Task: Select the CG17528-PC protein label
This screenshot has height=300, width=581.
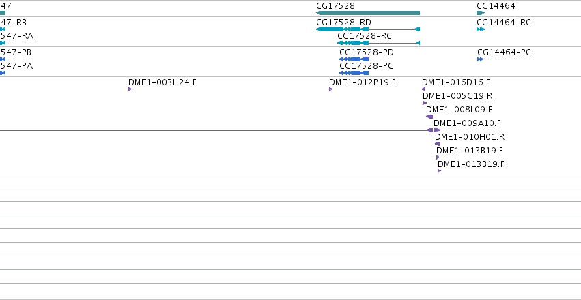Action: pos(366,66)
